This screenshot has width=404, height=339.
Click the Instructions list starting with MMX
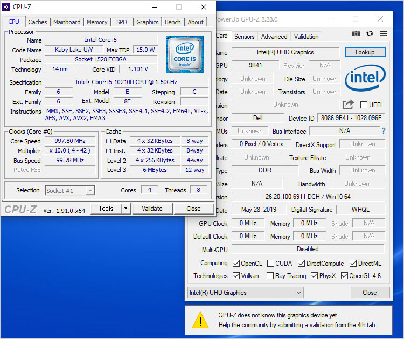click(x=127, y=114)
